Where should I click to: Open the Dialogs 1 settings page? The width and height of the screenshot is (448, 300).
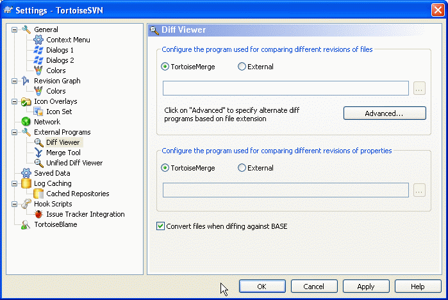click(60, 50)
